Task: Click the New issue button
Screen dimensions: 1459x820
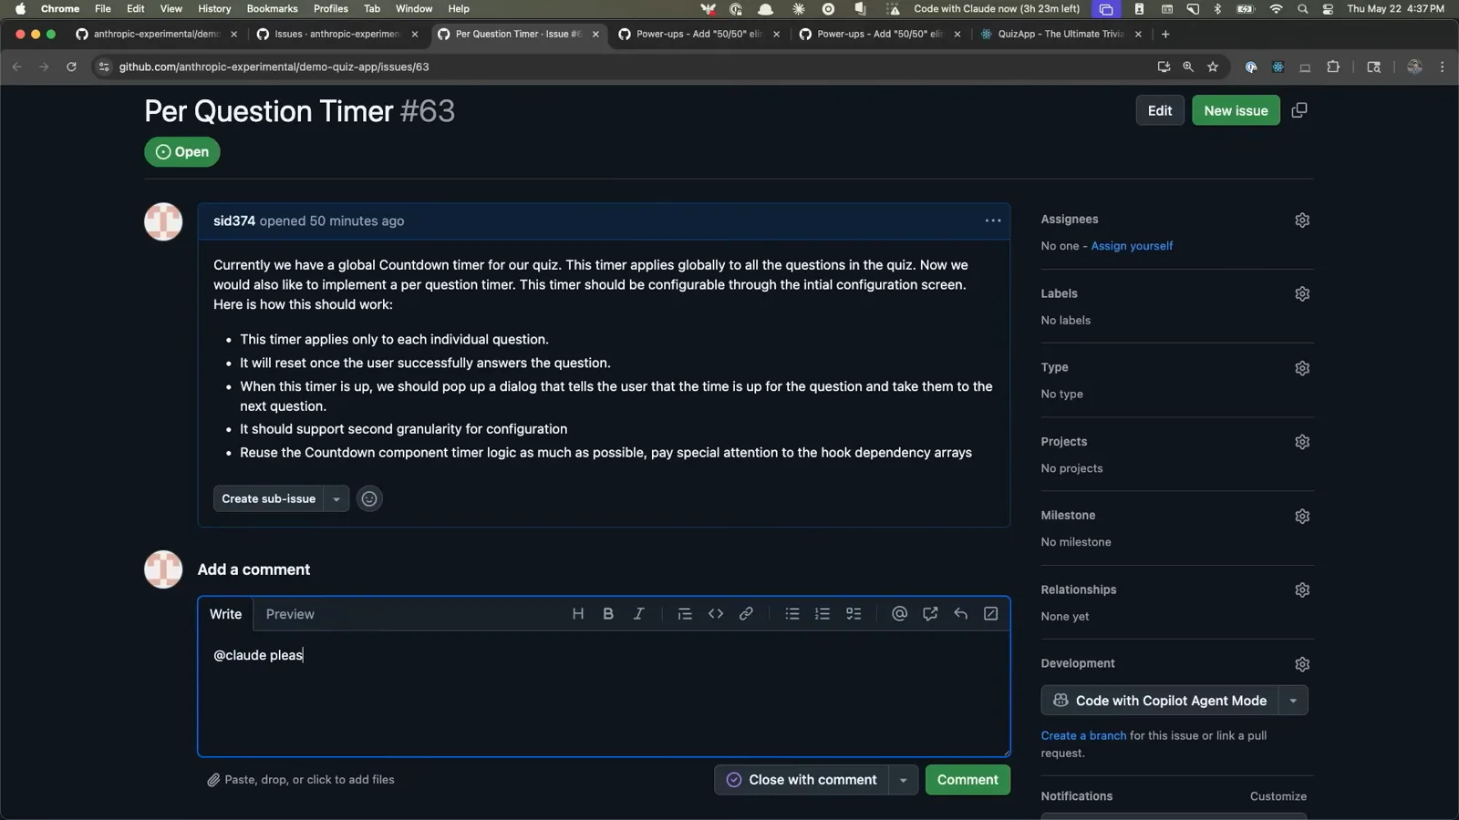Action: tap(1236, 110)
